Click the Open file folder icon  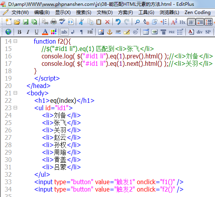[x=17, y=22]
